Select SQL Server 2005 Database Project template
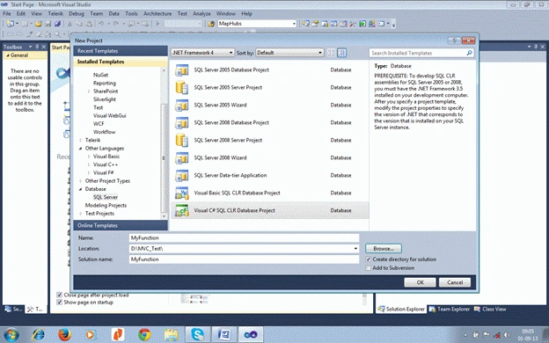This screenshot has width=549, height=343. (x=269, y=70)
